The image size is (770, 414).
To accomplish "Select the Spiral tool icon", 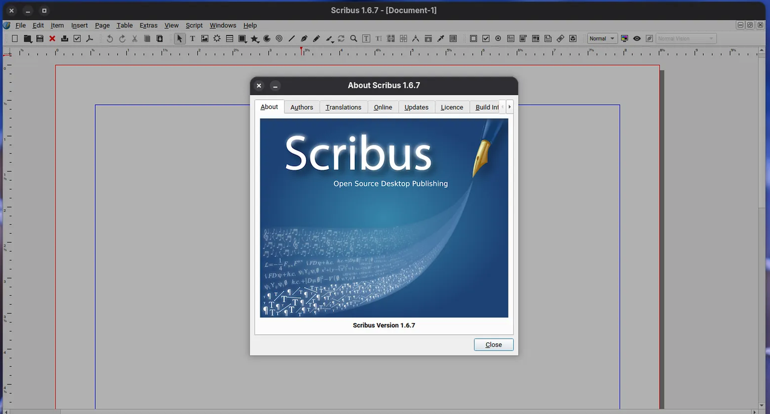I will (279, 39).
